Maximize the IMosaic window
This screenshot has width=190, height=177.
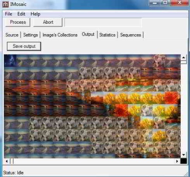tap(165, 3)
